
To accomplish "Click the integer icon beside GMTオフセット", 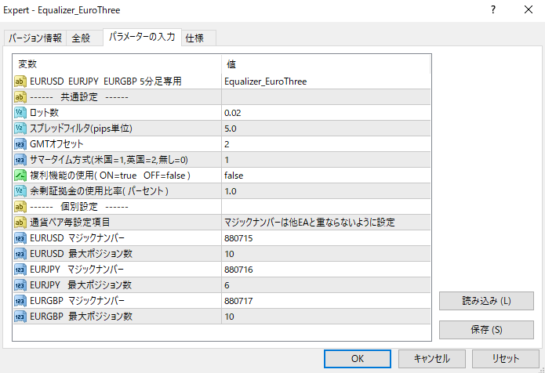I will coord(21,144).
